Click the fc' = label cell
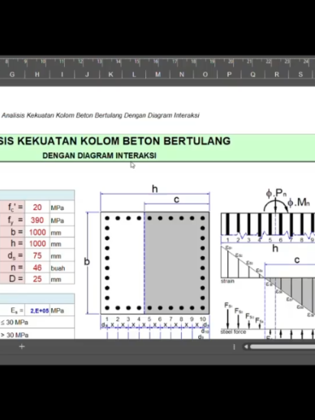Screen dimensions: 315x420 point(12,208)
